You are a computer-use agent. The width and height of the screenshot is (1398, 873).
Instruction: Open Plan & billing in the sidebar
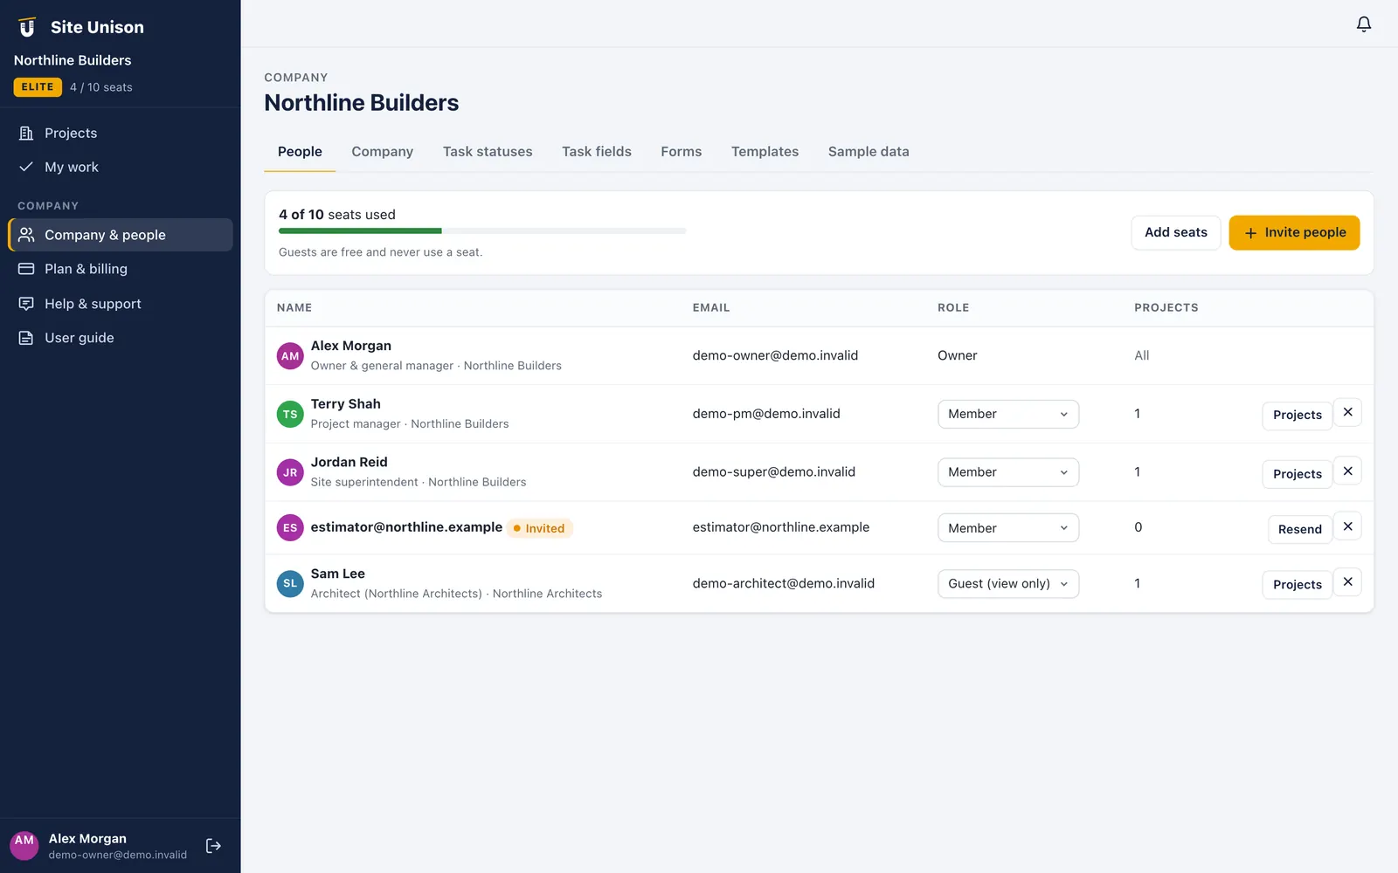click(x=121, y=269)
